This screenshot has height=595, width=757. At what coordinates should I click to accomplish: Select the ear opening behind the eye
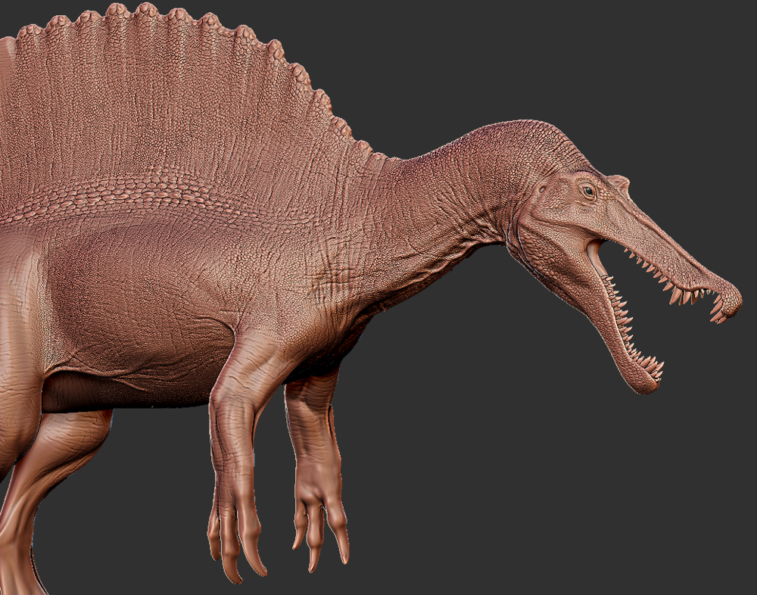pyautogui.click(x=542, y=189)
